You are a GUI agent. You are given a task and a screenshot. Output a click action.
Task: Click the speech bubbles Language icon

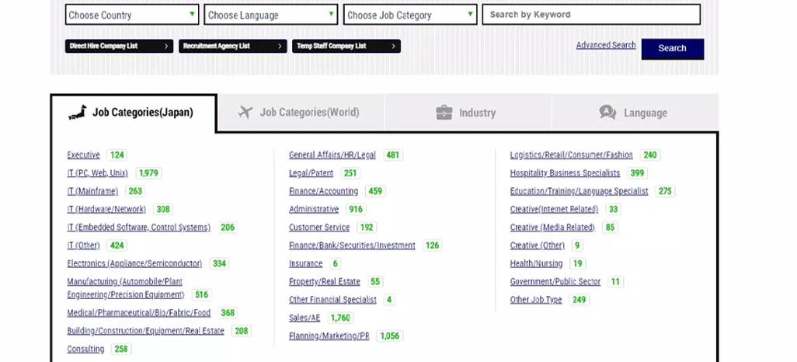click(607, 113)
